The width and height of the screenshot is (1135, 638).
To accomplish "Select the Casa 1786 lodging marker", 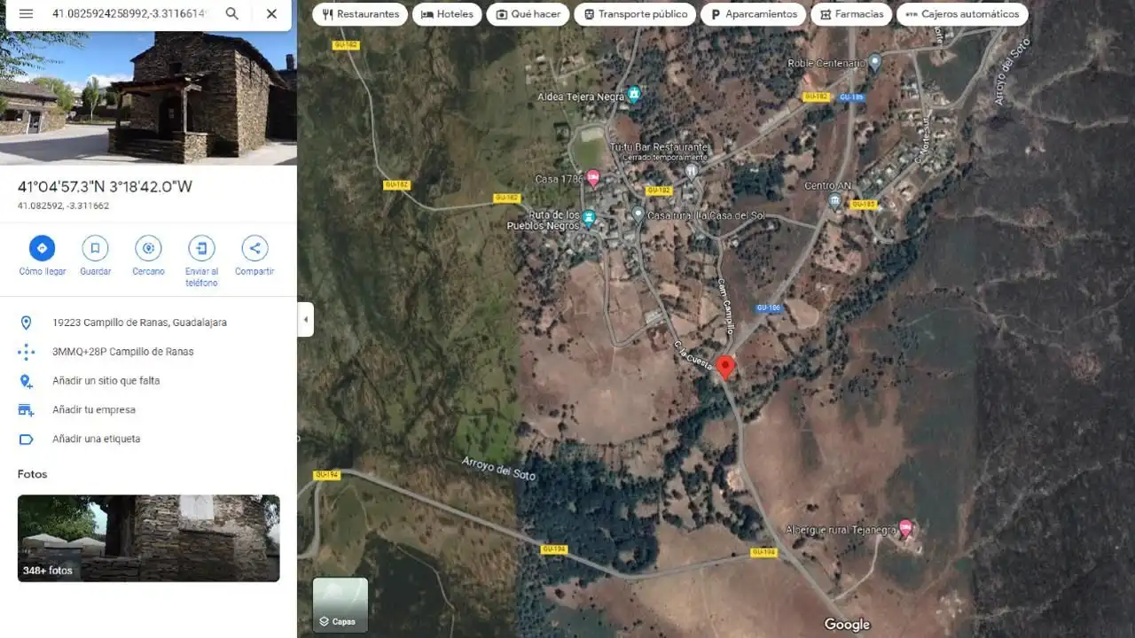I will pos(593,178).
